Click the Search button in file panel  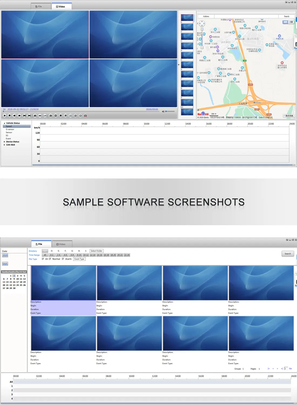(288, 254)
